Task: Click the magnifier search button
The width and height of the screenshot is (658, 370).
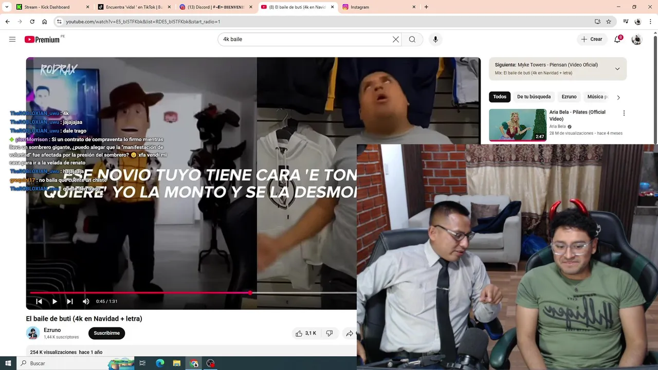Action: (412, 40)
